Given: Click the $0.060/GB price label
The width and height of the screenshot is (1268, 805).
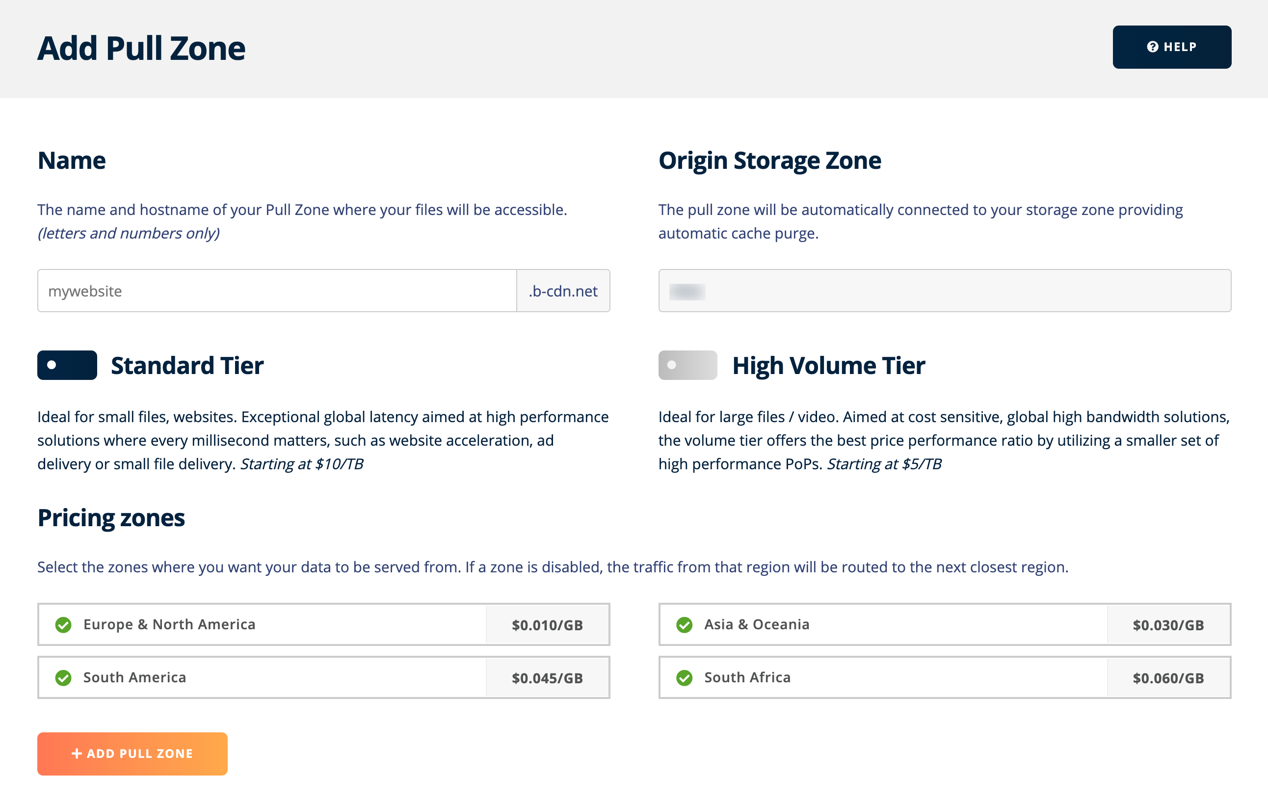Looking at the screenshot, I should point(1168,677).
